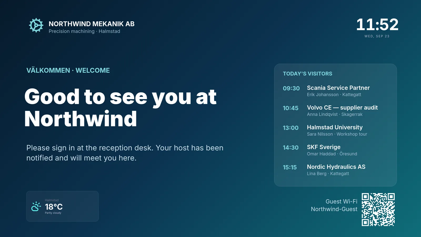Viewport: 421px width, 237px height.
Task: Select the Volvo CE supplier audit entry
Action: pos(335,111)
